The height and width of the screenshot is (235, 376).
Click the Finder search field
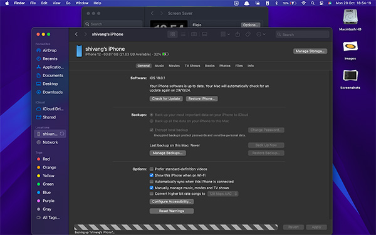coord(303,34)
